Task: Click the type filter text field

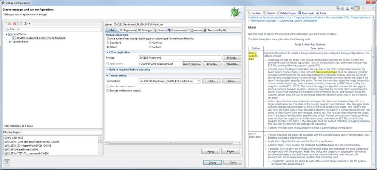Action: pos(53,29)
